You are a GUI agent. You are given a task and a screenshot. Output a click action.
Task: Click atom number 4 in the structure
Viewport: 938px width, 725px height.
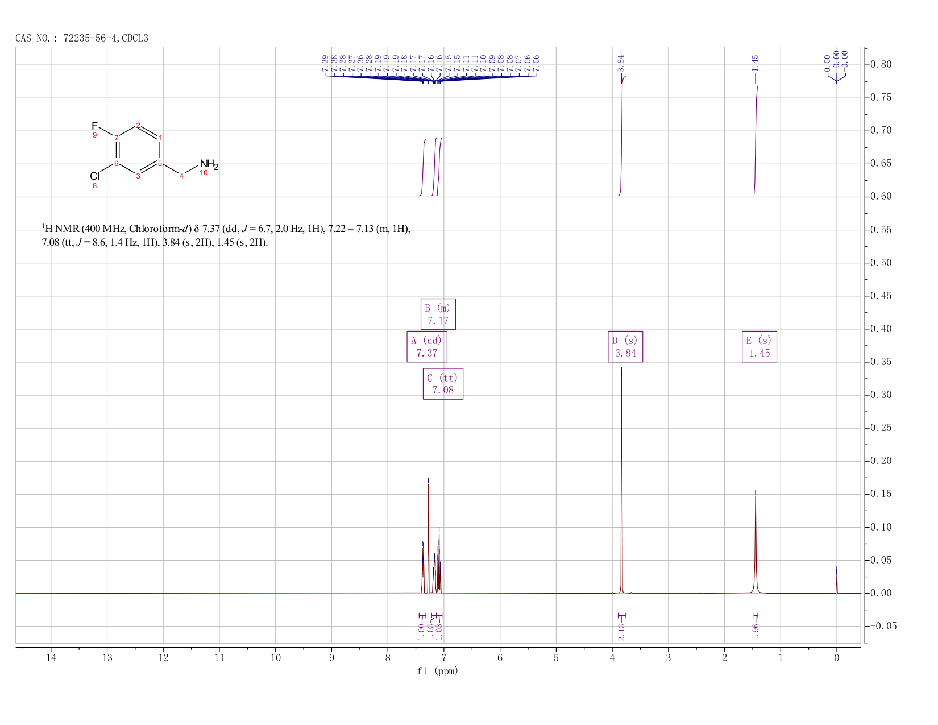click(x=182, y=177)
